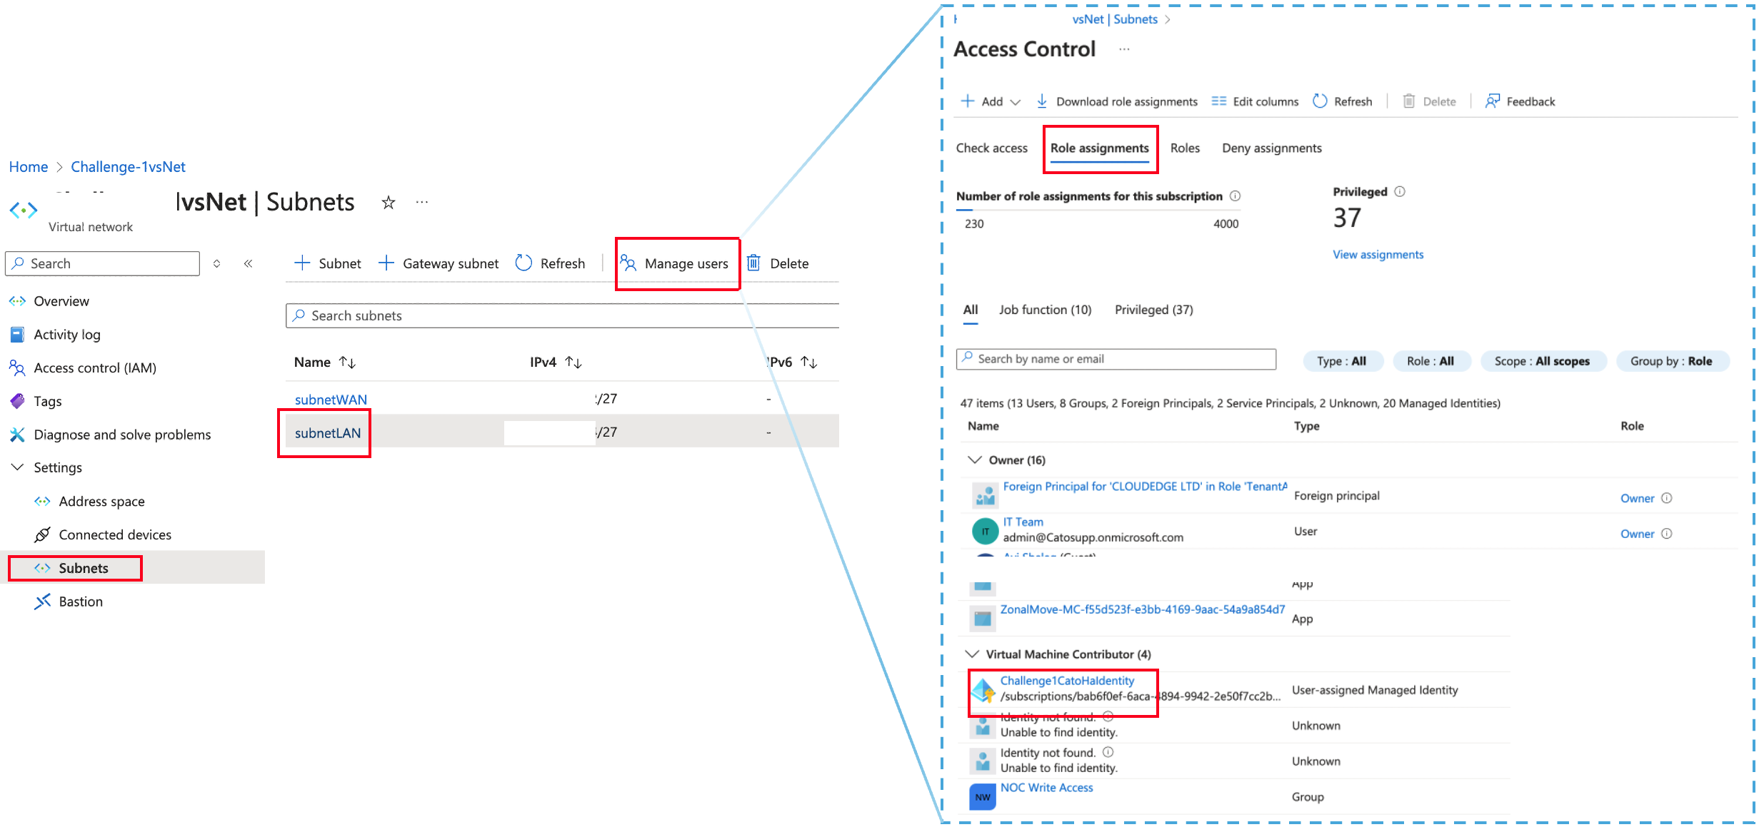
Task: Collapse Virtual Machine Contributor (4) group
Action: point(972,654)
